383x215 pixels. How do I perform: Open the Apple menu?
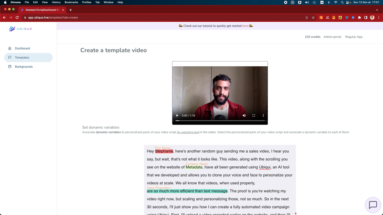(5, 2)
